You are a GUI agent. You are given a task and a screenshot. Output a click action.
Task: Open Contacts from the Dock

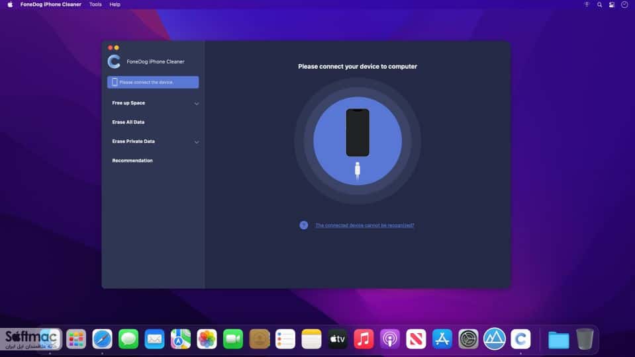pyautogui.click(x=259, y=338)
